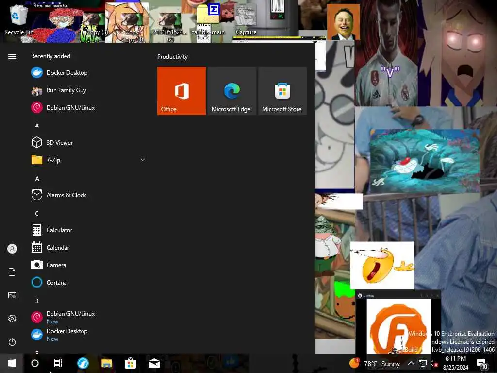Expand the 7-Zip folder chevron
This screenshot has width=497, height=373.
click(143, 160)
